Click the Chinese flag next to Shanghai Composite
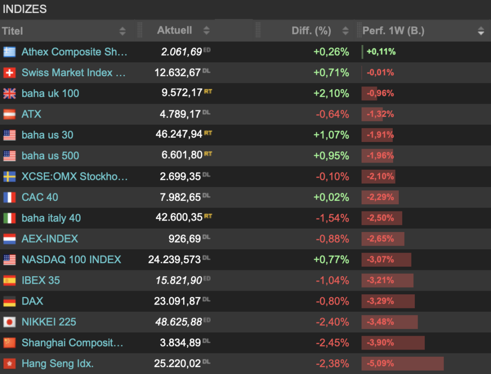This screenshot has height=374, width=491. coord(10,342)
